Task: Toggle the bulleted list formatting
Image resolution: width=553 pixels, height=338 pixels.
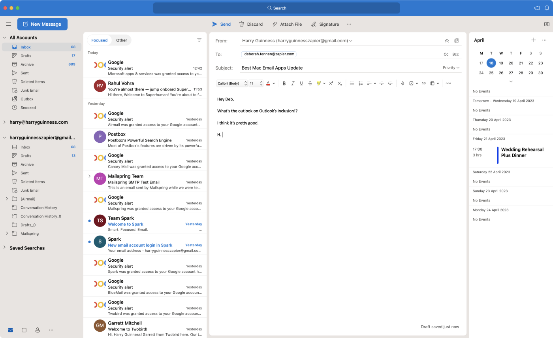Action: click(x=352, y=83)
